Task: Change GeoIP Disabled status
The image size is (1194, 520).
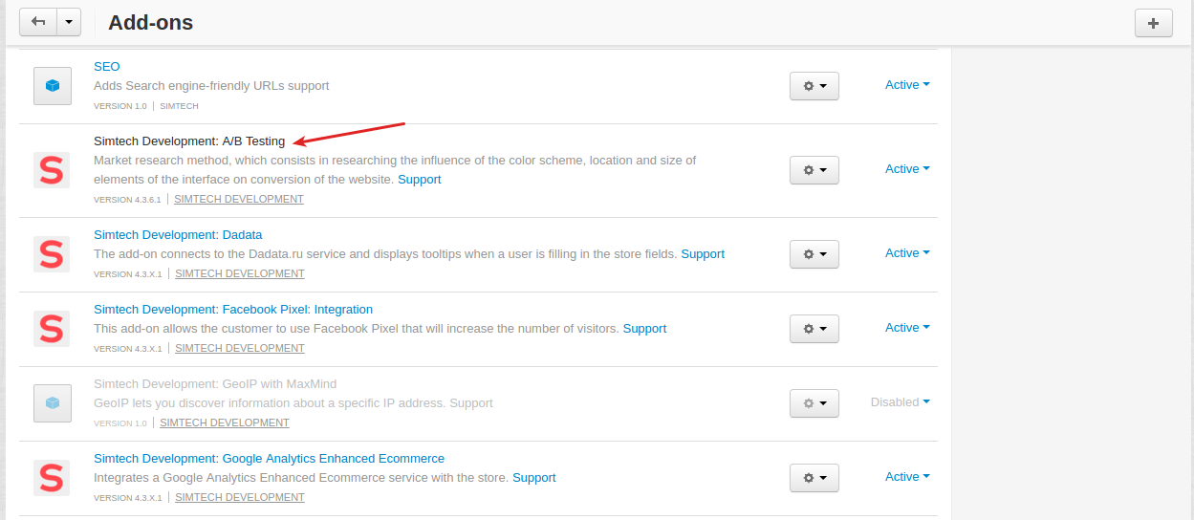Action: point(901,402)
